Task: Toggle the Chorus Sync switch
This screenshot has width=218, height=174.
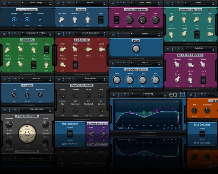Action: pyautogui.click(x=34, y=65)
